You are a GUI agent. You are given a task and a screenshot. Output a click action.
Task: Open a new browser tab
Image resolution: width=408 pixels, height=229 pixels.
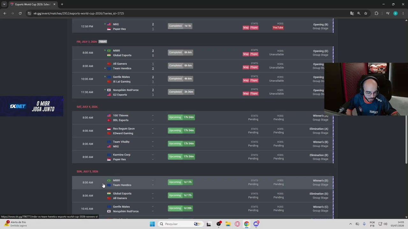pyautogui.click(x=62, y=4)
